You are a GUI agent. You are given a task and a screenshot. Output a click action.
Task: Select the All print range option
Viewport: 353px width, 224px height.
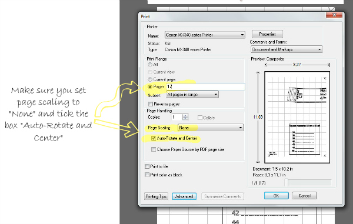(x=150, y=65)
